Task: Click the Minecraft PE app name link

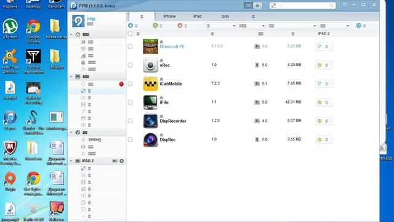Action: pos(172,47)
